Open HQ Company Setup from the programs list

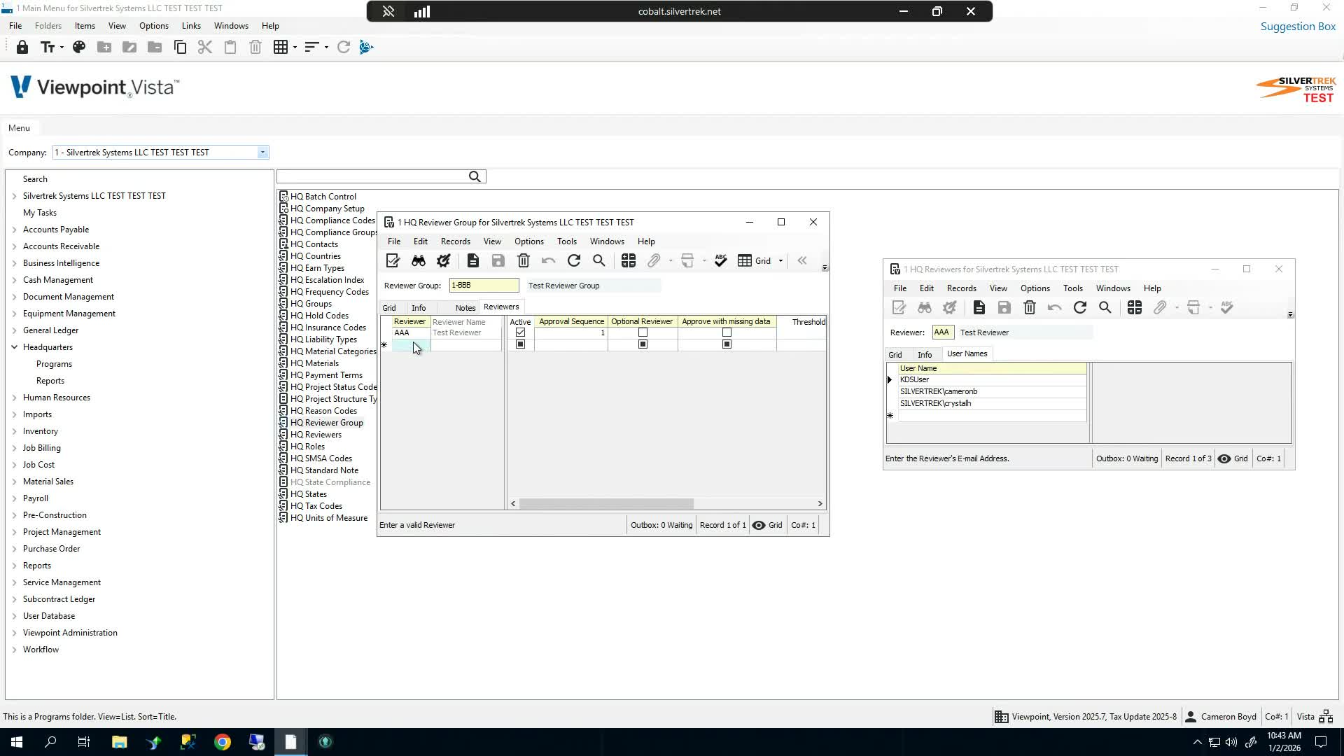point(328,209)
